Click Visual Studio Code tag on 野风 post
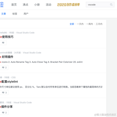The height and width of the screenshot is (117, 117). (23, 103)
